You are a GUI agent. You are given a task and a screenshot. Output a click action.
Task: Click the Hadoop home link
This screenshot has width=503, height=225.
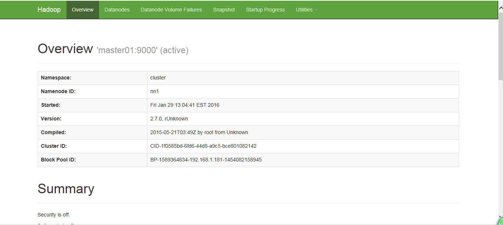tap(49, 10)
